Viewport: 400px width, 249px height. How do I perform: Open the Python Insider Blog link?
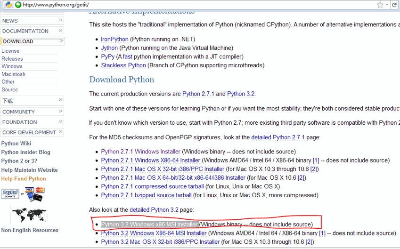click(x=26, y=152)
